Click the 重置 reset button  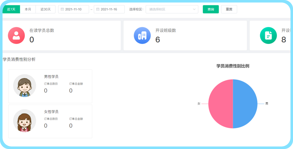point(229,9)
